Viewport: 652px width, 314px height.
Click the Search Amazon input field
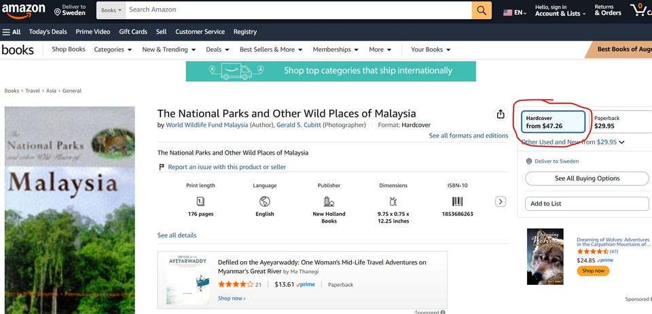298,10
